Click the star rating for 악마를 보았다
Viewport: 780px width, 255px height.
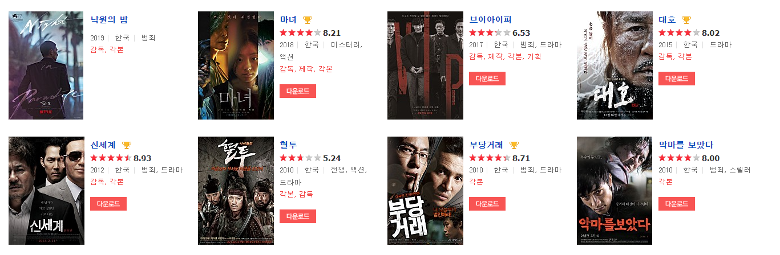pyautogui.click(x=679, y=158)
